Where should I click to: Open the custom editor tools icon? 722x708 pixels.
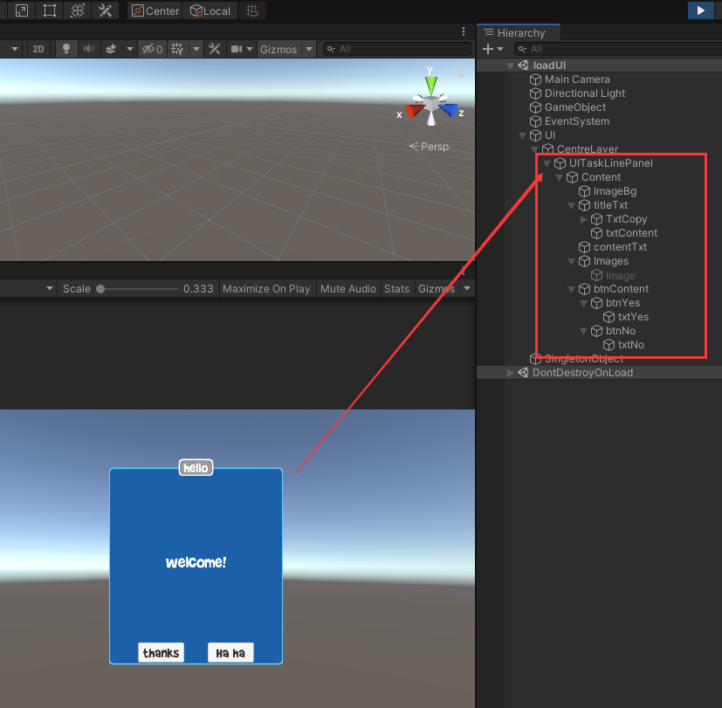(x=106, y=10)
